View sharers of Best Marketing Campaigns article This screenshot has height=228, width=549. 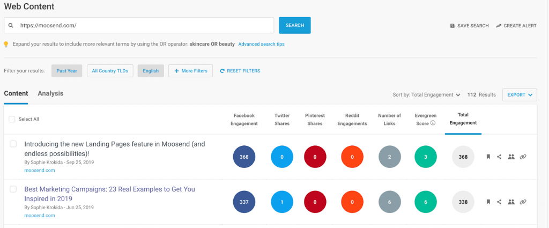(511, 202)
